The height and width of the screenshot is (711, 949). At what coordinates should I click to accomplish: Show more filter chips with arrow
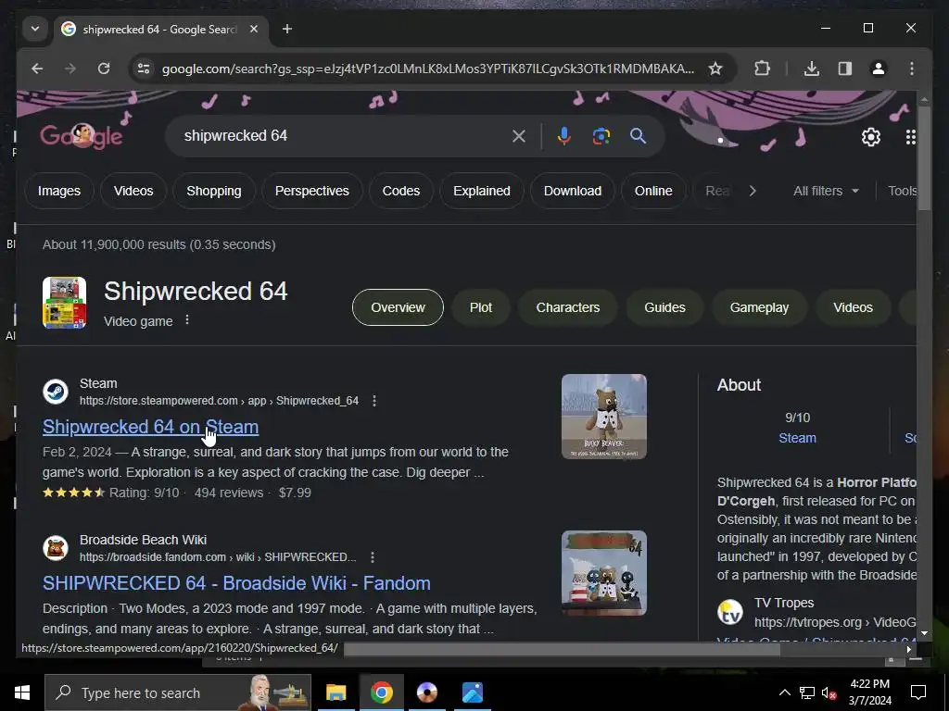point(753,191)
